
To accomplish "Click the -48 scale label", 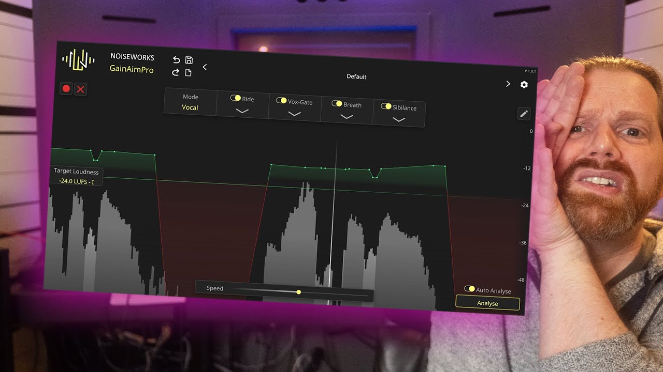I will (x=521, y=280).
